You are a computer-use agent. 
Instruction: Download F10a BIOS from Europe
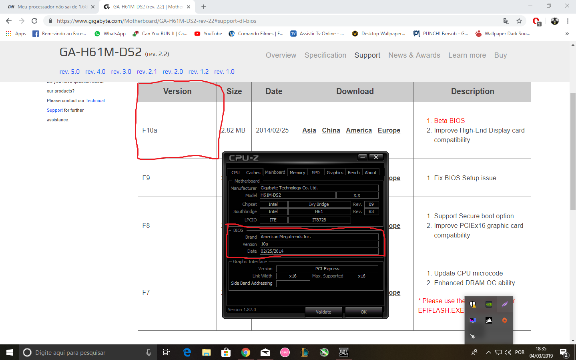click(x=389, y=130)
